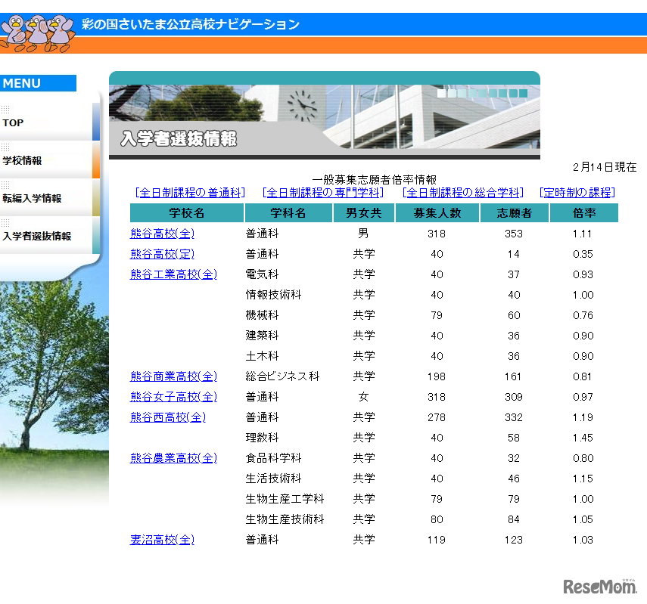This screenshot has height=604, width=647.
Task: Open the 定時制の課程 link
Action: tap(577, 192)
